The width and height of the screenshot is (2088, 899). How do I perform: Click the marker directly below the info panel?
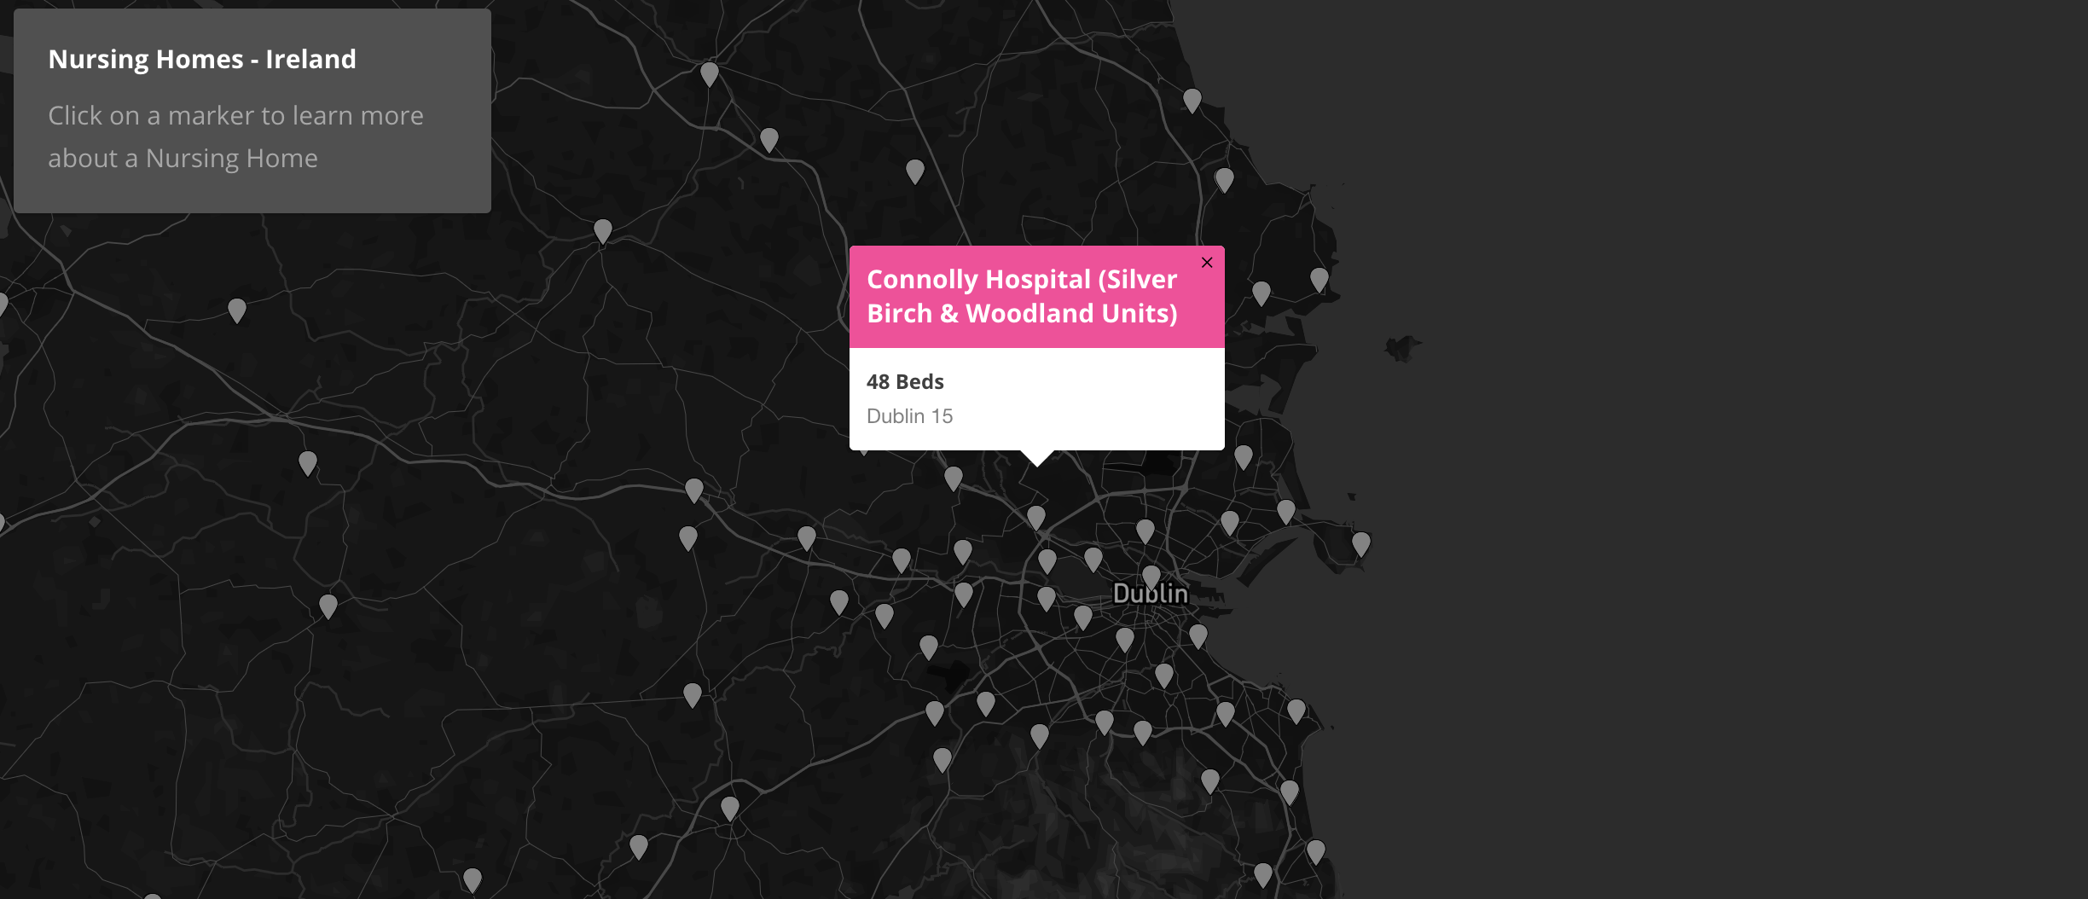(x=237, y=310)
